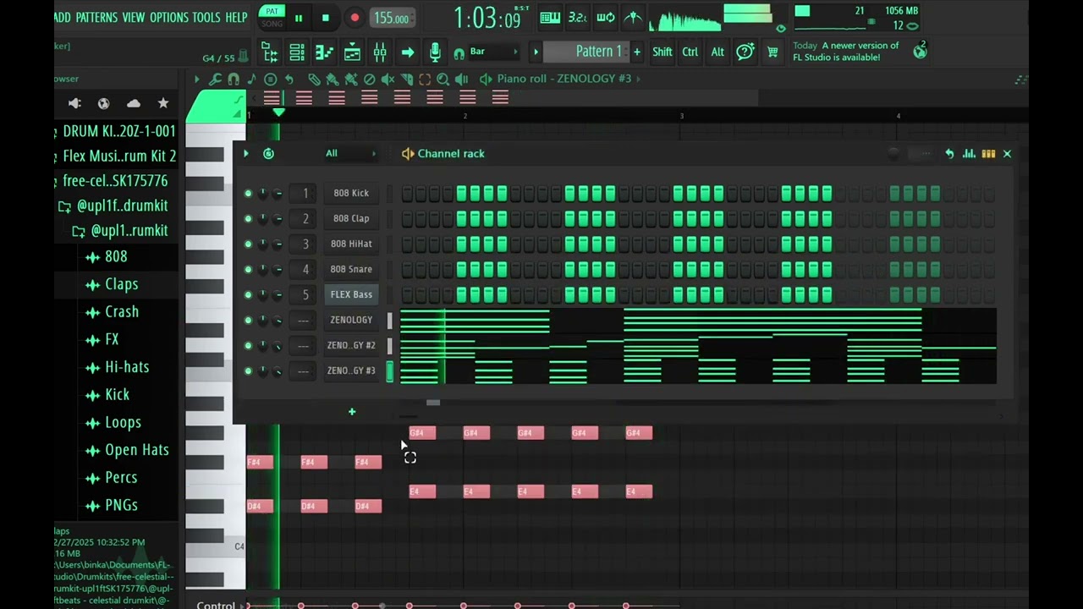
Task: Click the Channel rack undo arrow icon
Action: point(949,154)
